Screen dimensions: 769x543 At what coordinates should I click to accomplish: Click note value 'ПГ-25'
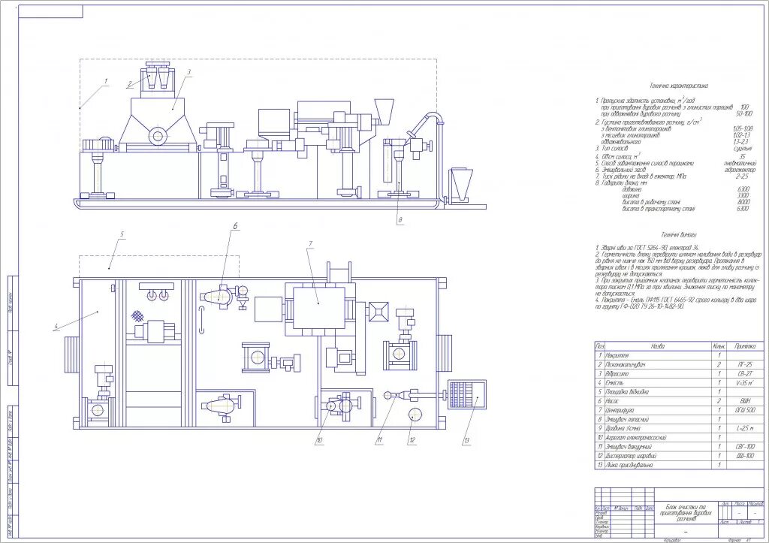point(745,364)
